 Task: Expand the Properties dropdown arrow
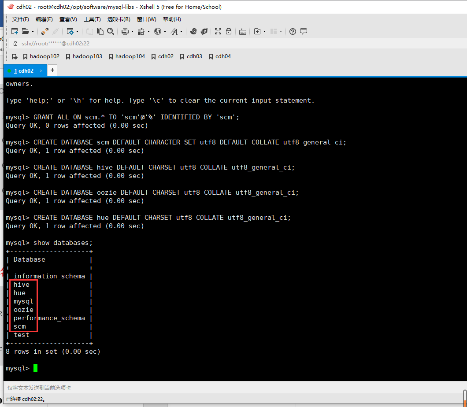point(78,31)
